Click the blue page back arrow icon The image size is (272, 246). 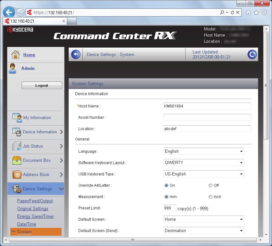click(76, 54)
